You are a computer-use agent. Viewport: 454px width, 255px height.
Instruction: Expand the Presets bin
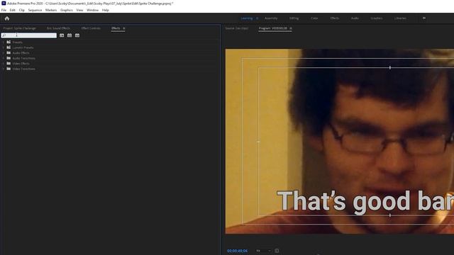(x=3, y=42)
